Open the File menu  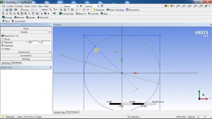click(4, 6)
